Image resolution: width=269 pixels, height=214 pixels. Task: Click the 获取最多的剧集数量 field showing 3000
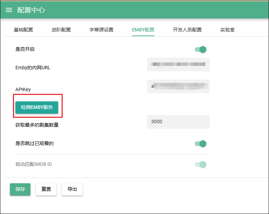coord(178,122)
